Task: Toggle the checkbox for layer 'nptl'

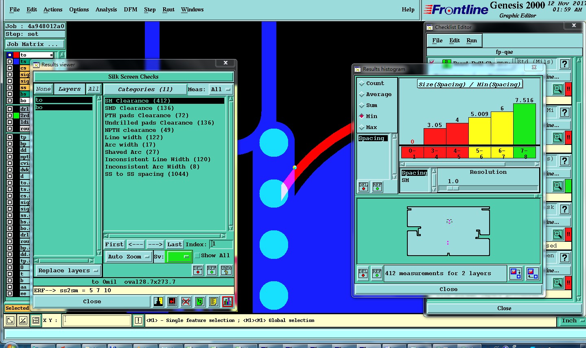Action: coord(10,157)
